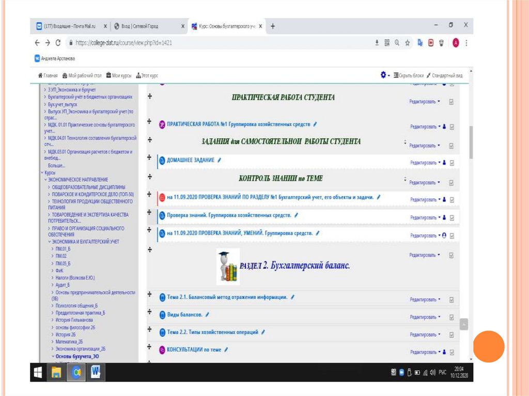Screen dimensions: 529x396
Task: Click the browser address bar URL
Action: coord(124,43)
